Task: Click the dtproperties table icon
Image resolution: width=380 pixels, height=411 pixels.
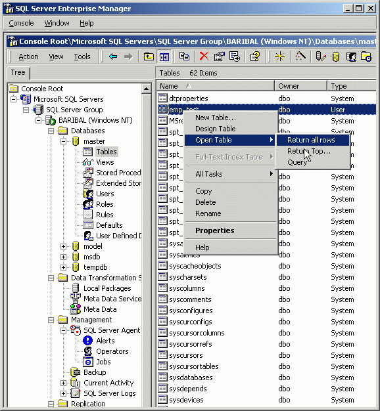Action: [x=162, y=98]
